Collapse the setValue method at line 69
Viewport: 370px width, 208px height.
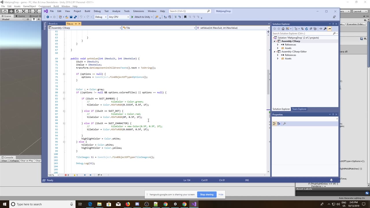[64, 59]
